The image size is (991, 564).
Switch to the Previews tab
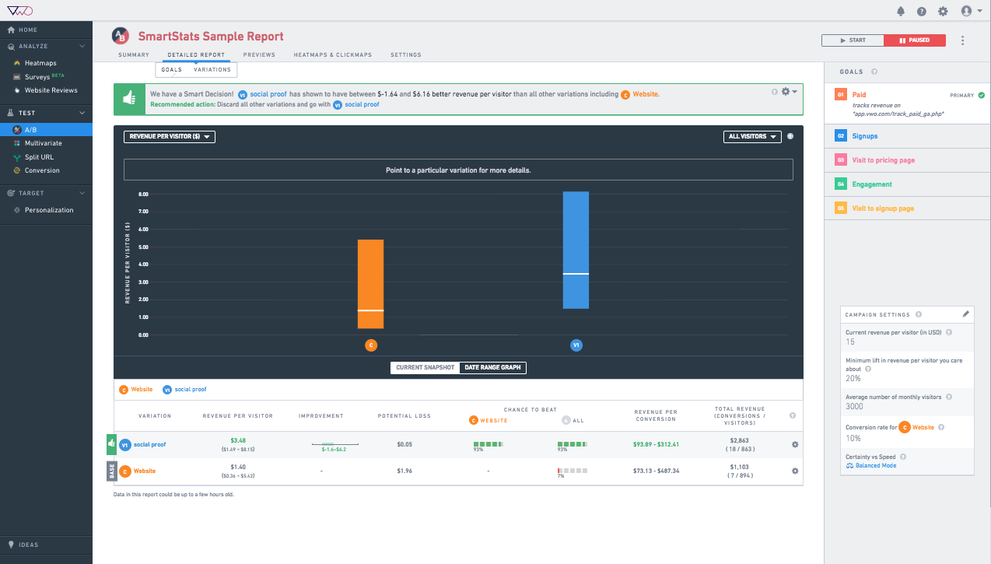(259, 55)
